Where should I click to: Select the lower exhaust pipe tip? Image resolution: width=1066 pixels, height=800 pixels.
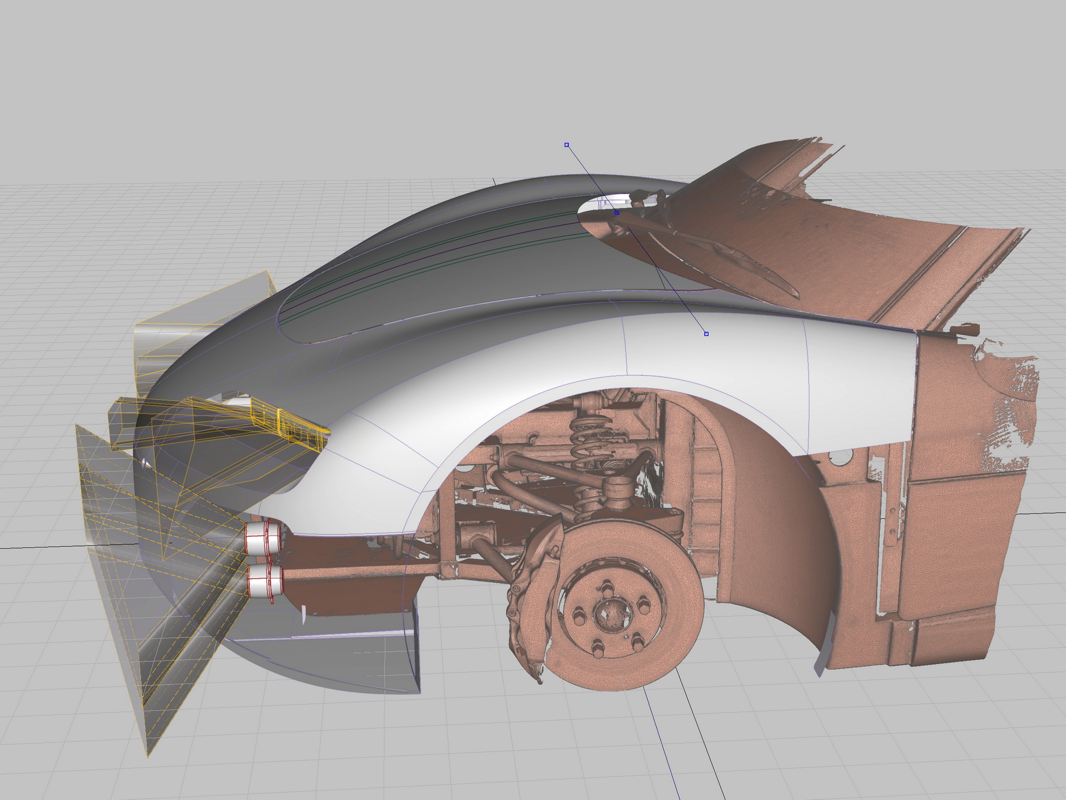pyautogui.click(x=265, y=581)
